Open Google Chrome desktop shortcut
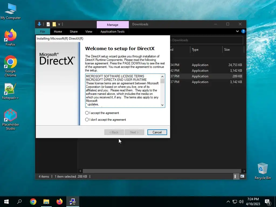276x207 pixels. pyautogui.click(x=11, y=66)
